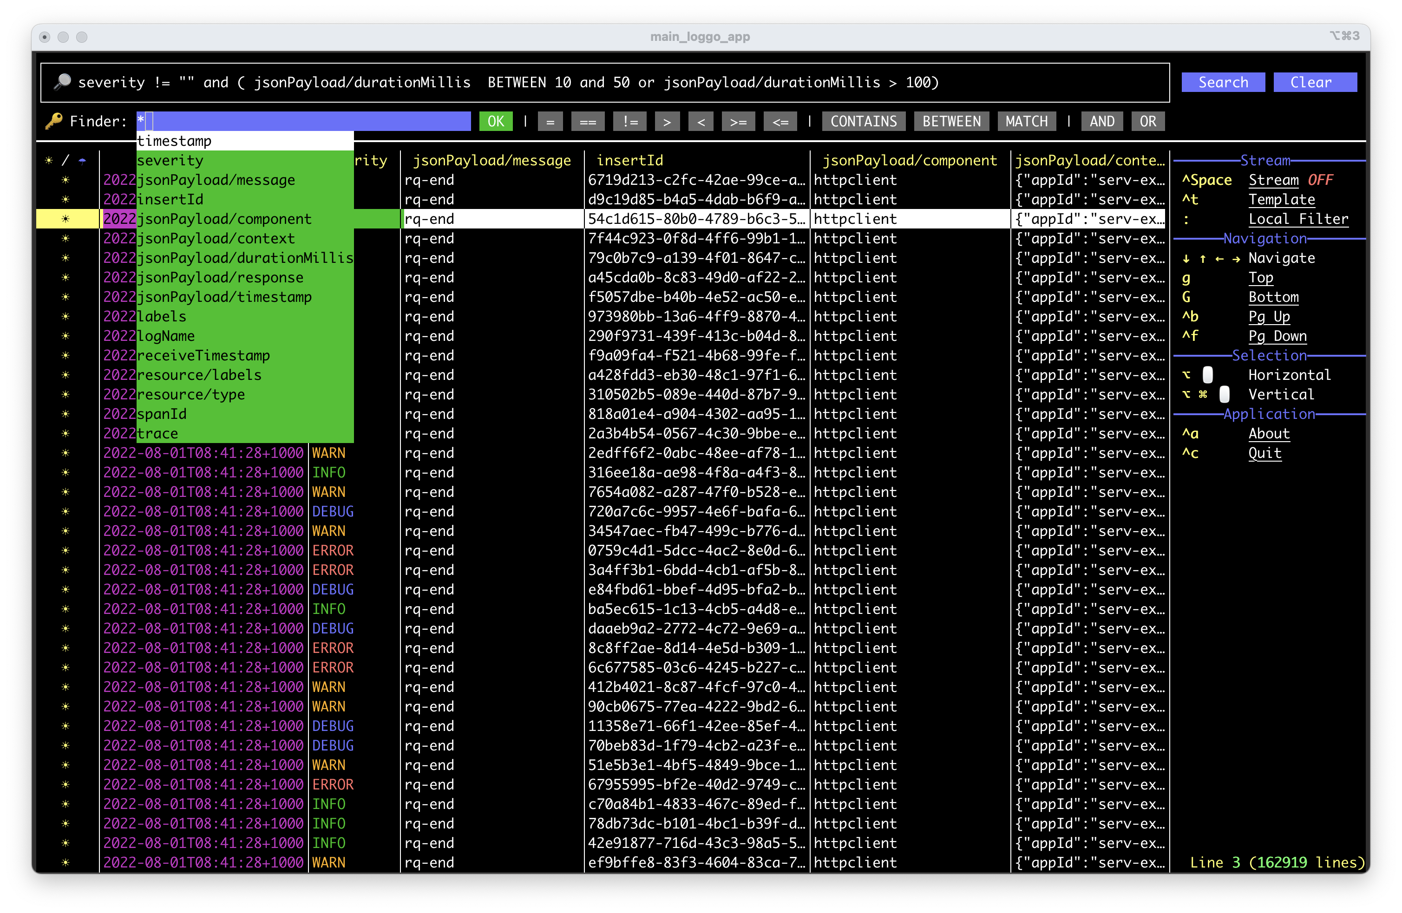Screen dimensions: 1402x913
Task: Toggle the Horizontal selection mouse indicator
Action: coord(1208,375)
